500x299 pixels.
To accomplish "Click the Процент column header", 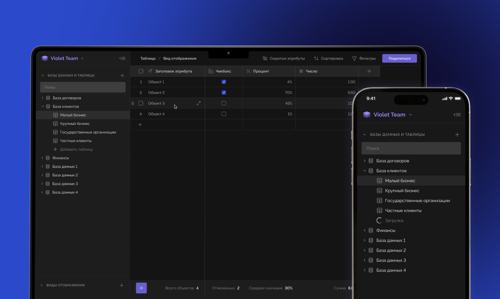I will point(269,71).
